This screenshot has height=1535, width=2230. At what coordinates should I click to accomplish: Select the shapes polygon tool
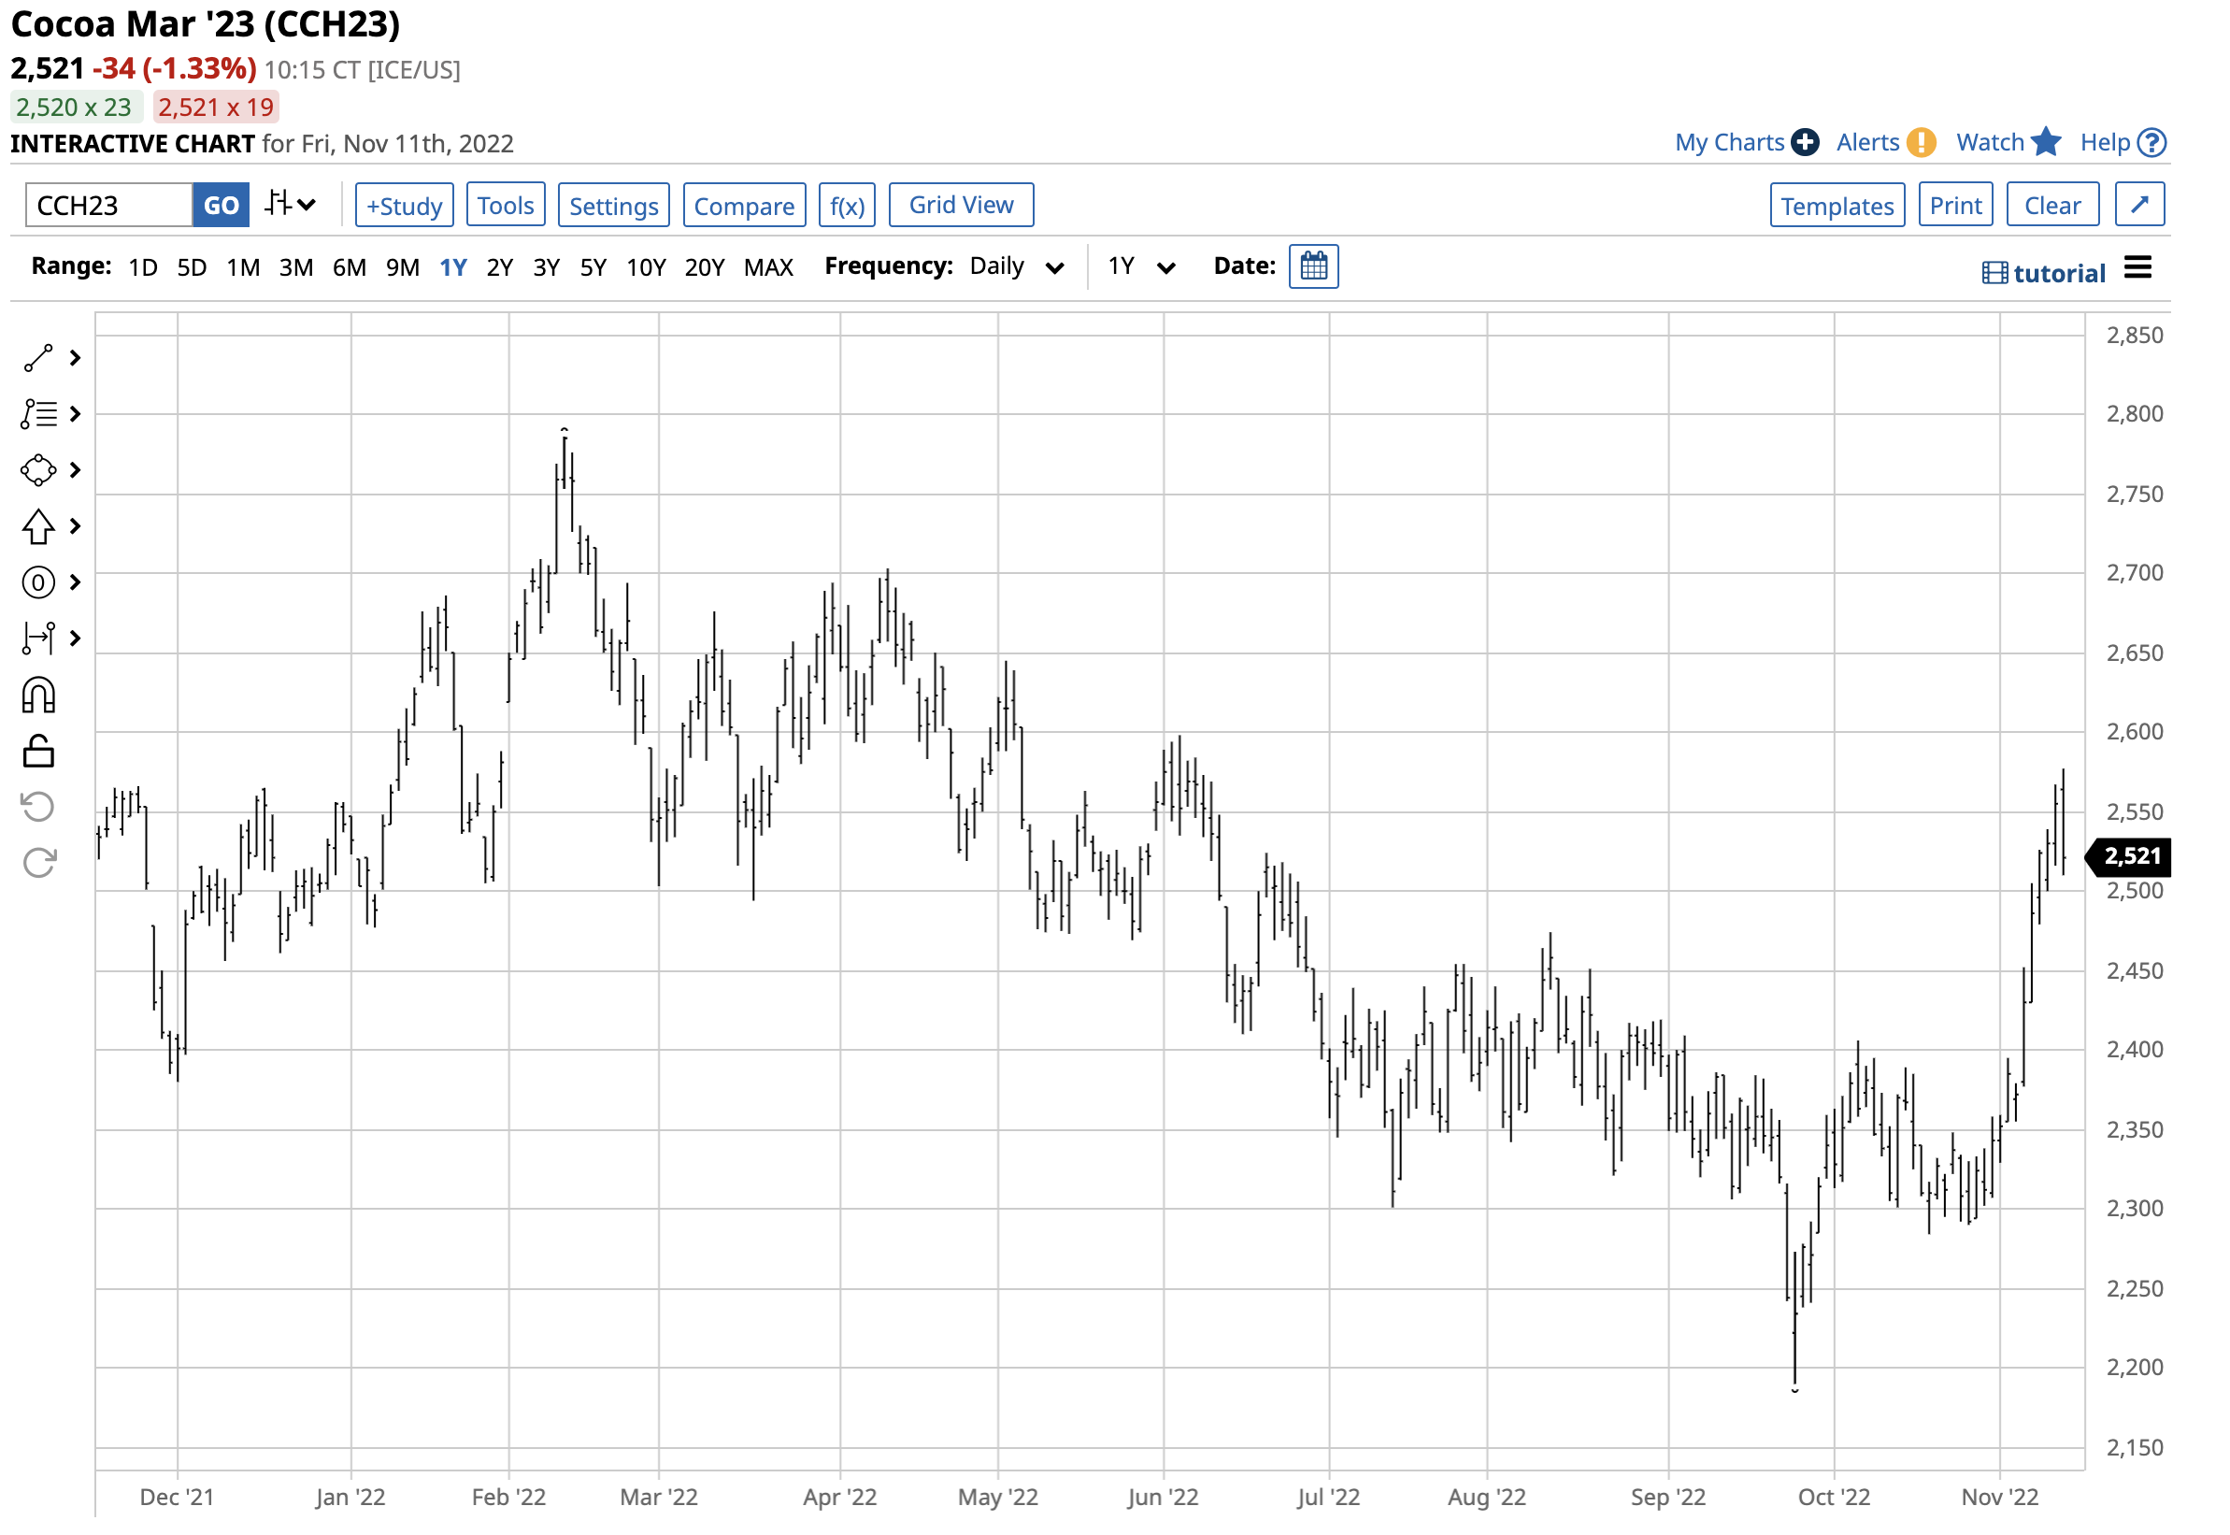pos(38,470)
